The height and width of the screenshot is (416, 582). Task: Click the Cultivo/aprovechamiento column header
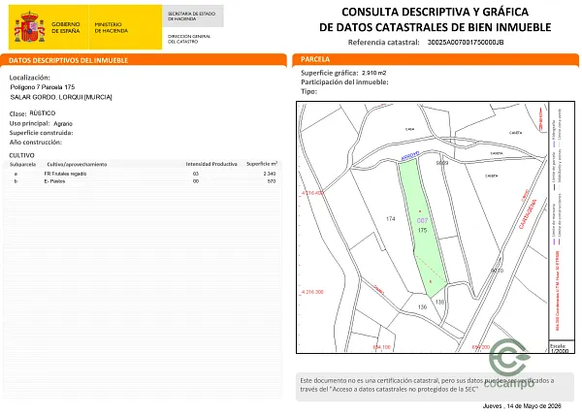(x=77, y=165)
